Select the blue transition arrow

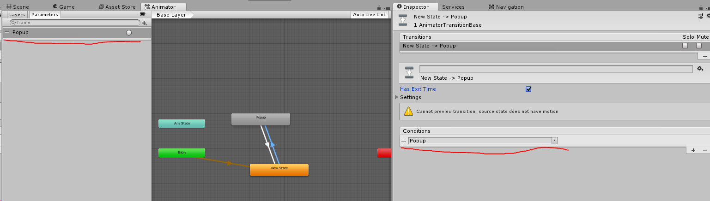point(273,144)
